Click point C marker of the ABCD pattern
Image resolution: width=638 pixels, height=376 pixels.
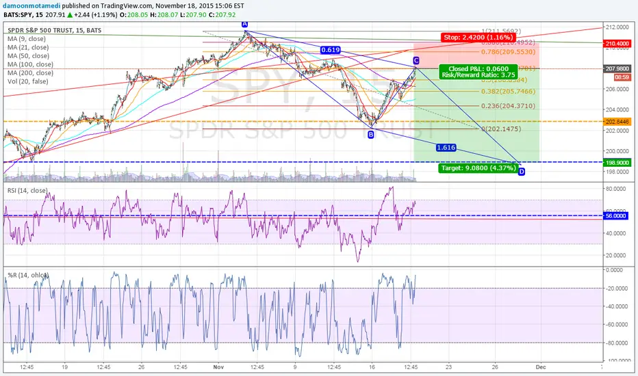click(416, 61)
